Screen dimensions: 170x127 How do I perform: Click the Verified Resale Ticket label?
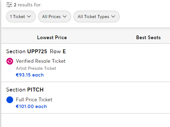(41, 61)
